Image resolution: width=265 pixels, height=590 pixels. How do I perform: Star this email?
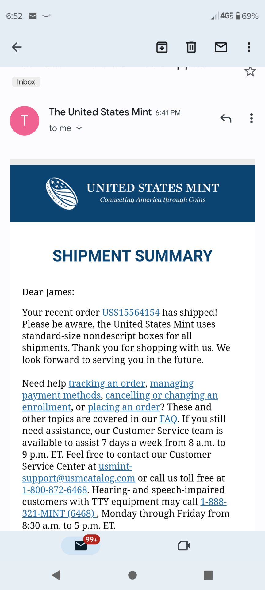[250, 72]
